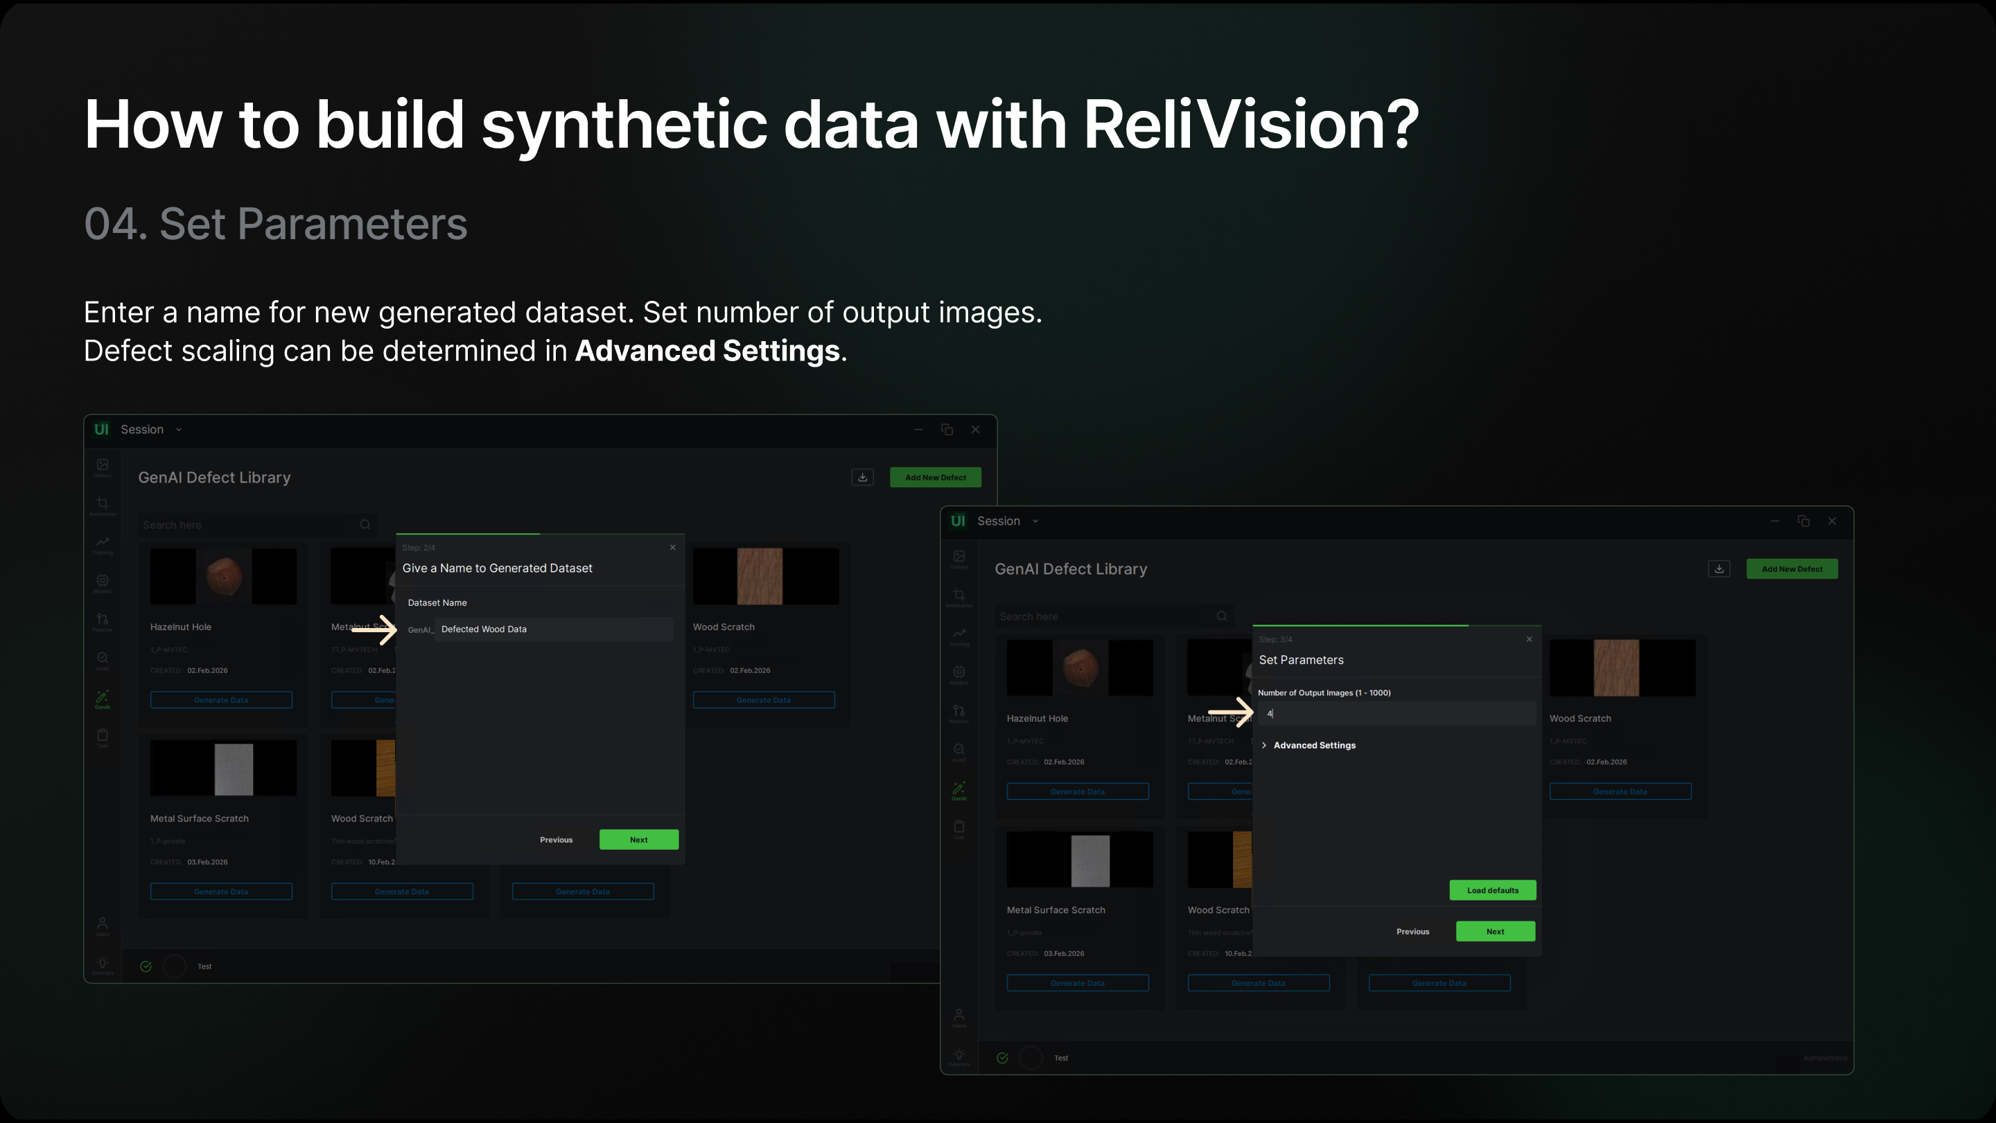The width and height of the screenshot is (1996, 1123).
Task: Open Annotation in the right window's sidebar
Action: pos(958,597)
